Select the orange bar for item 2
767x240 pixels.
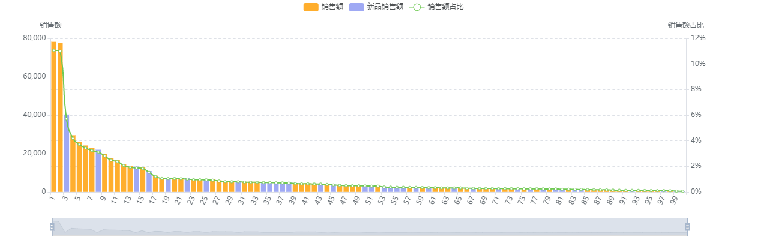click(x=60, y=117)
